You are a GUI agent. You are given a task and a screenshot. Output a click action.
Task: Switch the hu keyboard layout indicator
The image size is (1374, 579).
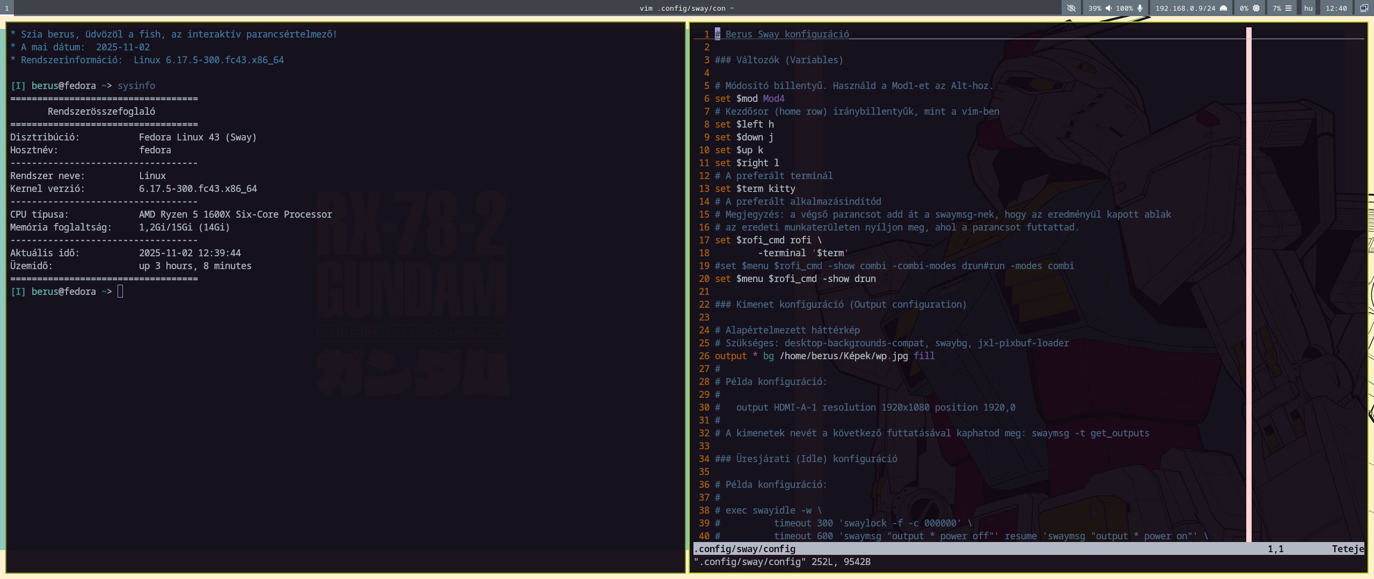(1308, 8)
